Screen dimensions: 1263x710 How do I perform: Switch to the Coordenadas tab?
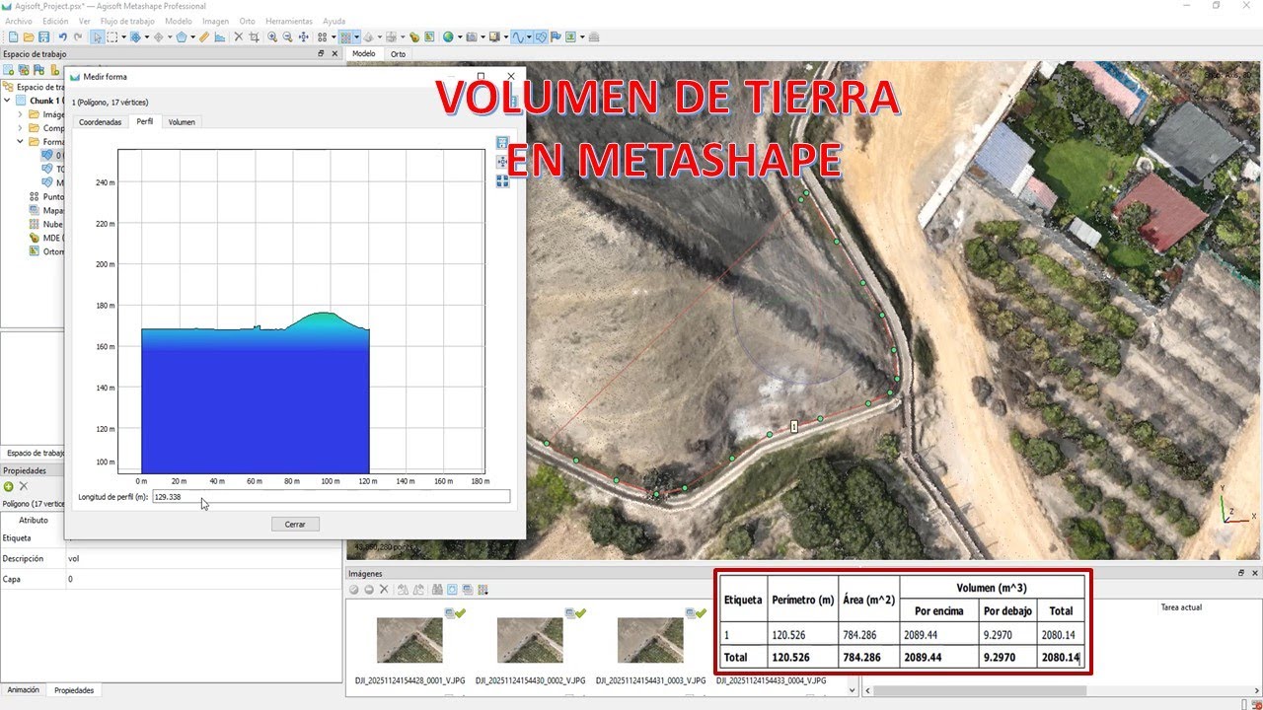point(101,122)
